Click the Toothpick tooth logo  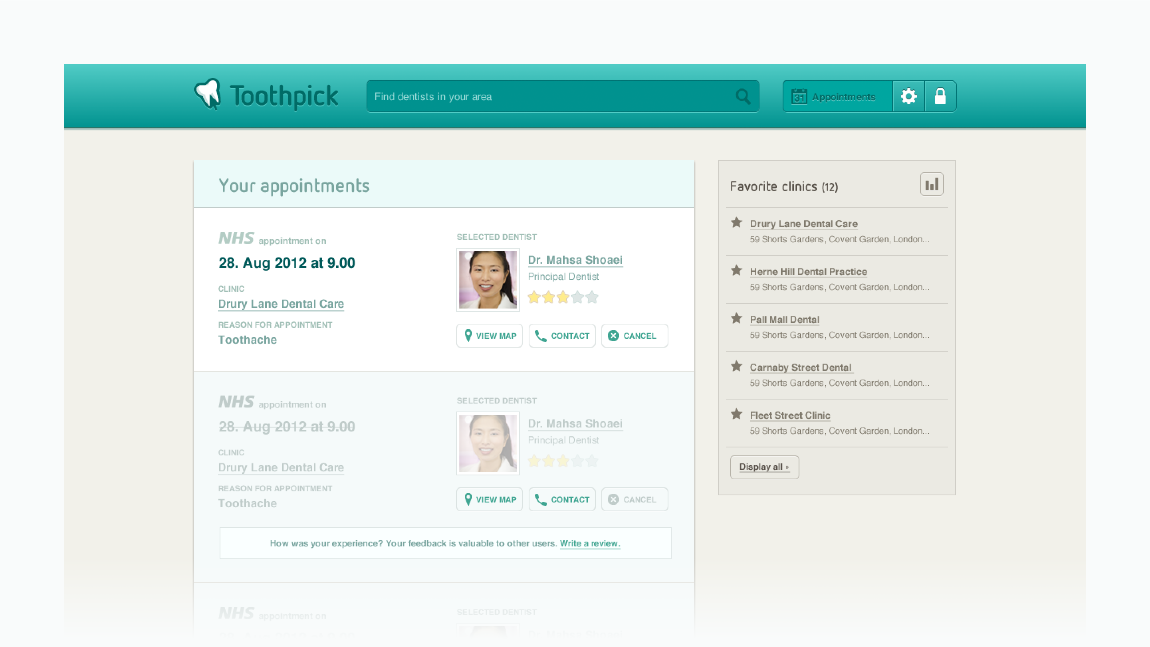click(x=208, y=94)
